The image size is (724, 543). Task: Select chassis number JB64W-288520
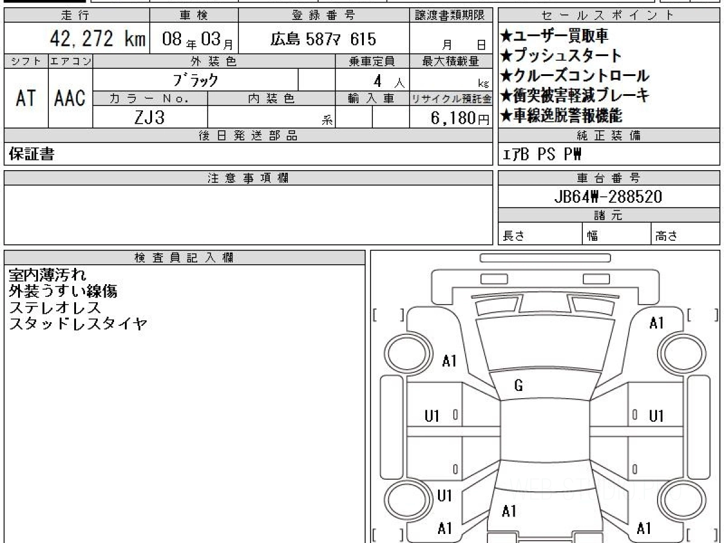coord(608,197)
